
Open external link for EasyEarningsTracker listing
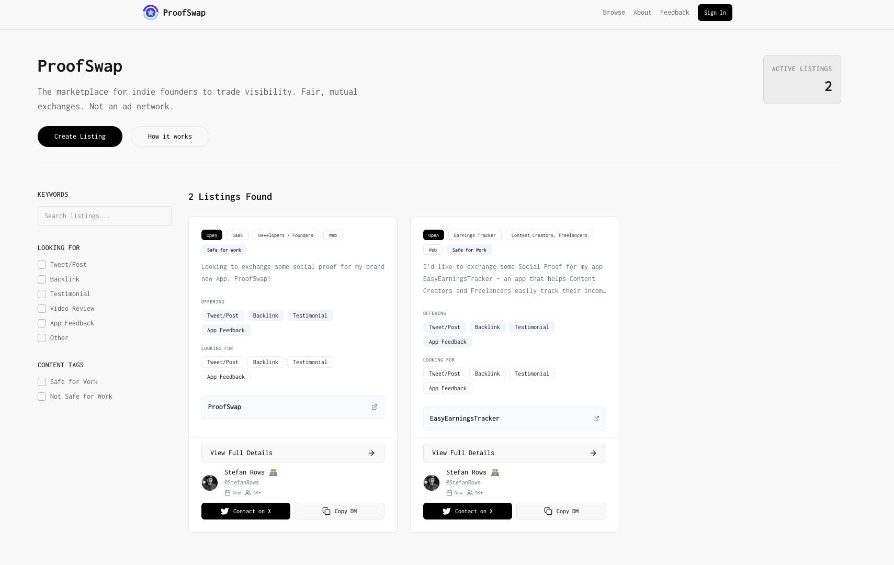(596, 419)
